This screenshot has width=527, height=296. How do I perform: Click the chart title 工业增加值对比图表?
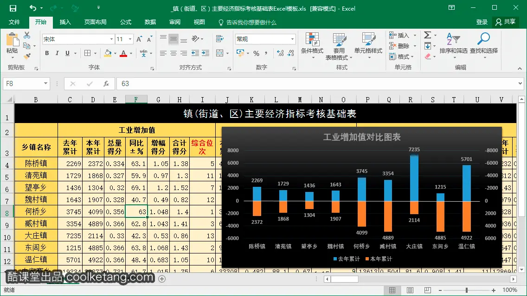point(362,137)
